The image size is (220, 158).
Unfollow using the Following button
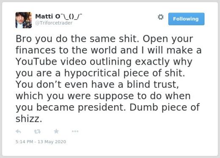[x=186, y=19]
